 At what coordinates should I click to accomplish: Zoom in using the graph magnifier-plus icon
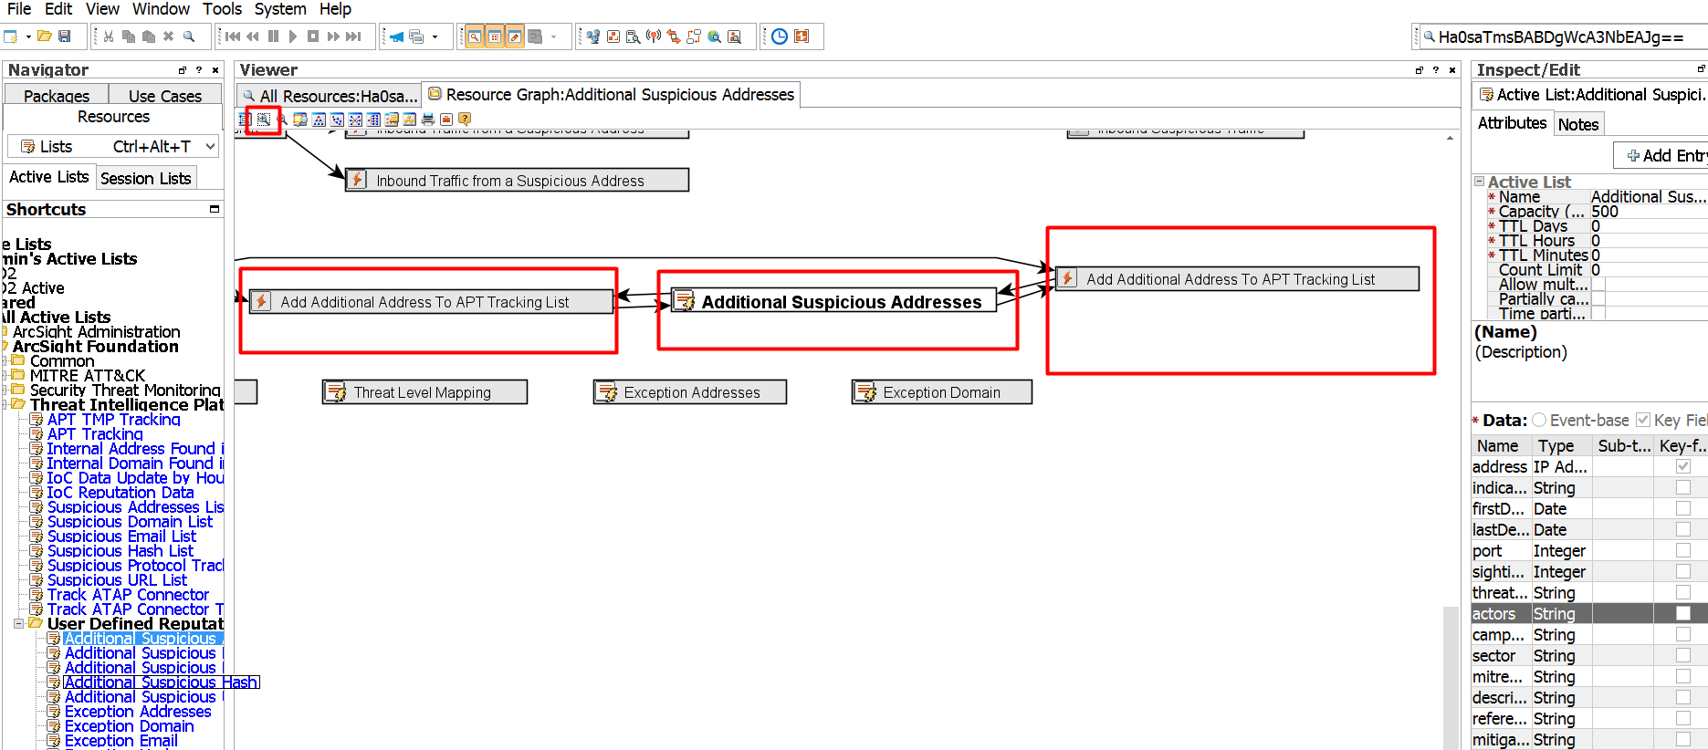tap(264, 120)
